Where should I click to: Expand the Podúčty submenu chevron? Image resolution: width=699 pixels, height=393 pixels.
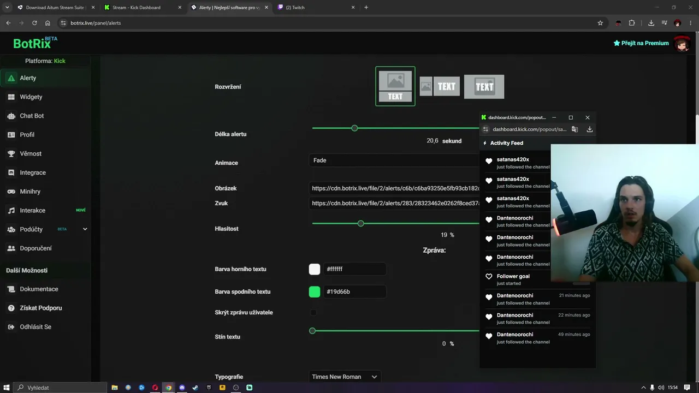pyautogui.click(x=85, y=229)
